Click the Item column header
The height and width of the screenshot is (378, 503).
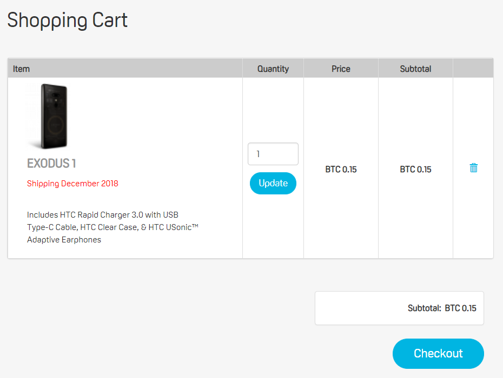(21, 69)
